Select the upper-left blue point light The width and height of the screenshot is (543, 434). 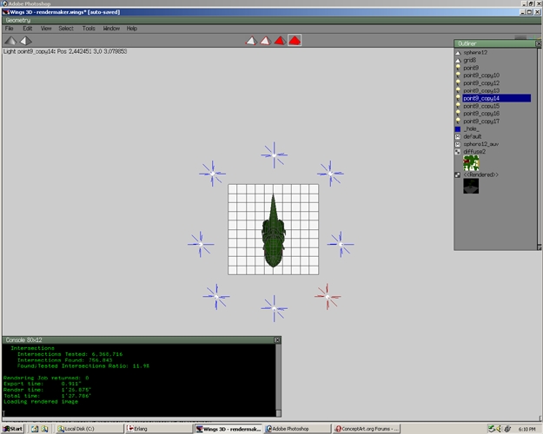[x=212, y=174]
